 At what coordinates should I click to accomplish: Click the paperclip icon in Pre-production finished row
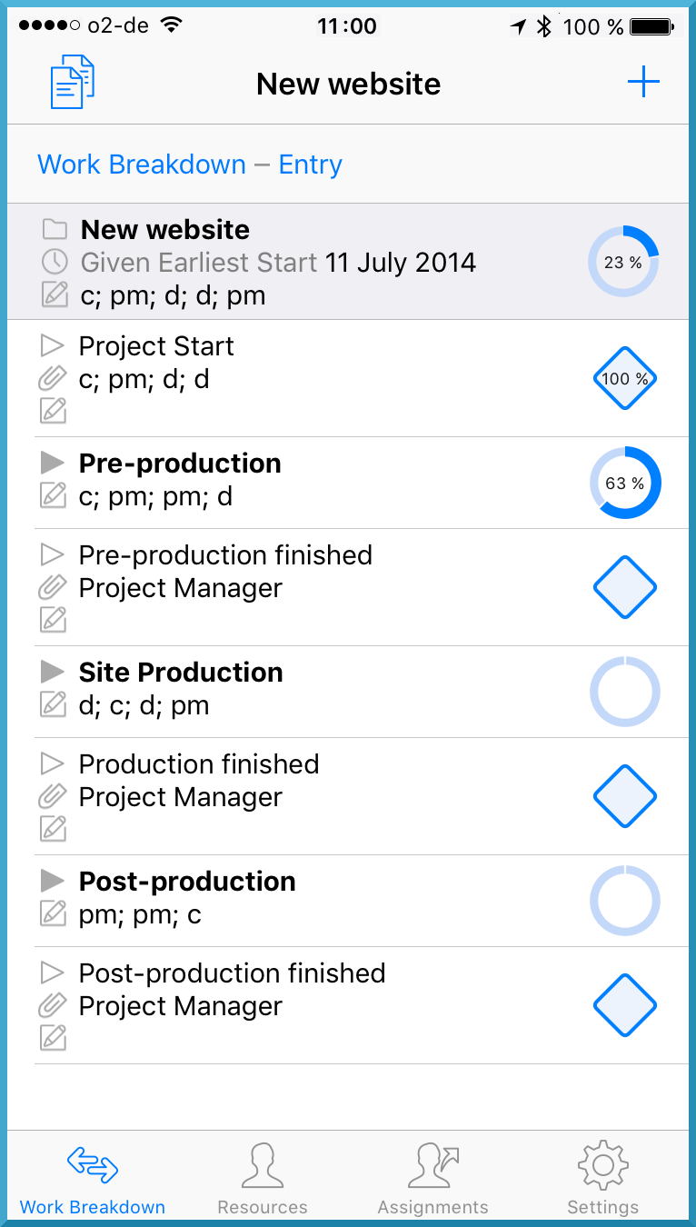coord(53,587)
